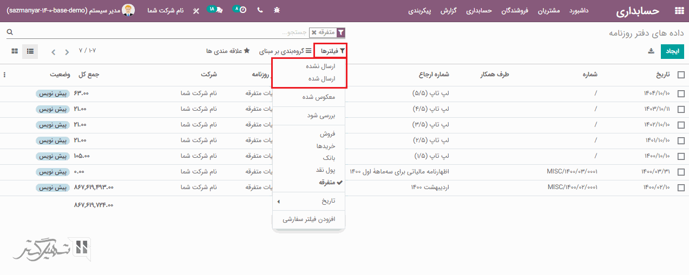Choose افزودن فیلتر سفارشی option
Image resolution: width=689 pixels, height=275 pixels.
click(x=309, y=219)
